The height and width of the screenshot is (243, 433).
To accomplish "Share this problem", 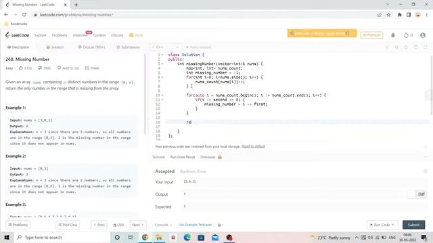I will tap(92, 67).
